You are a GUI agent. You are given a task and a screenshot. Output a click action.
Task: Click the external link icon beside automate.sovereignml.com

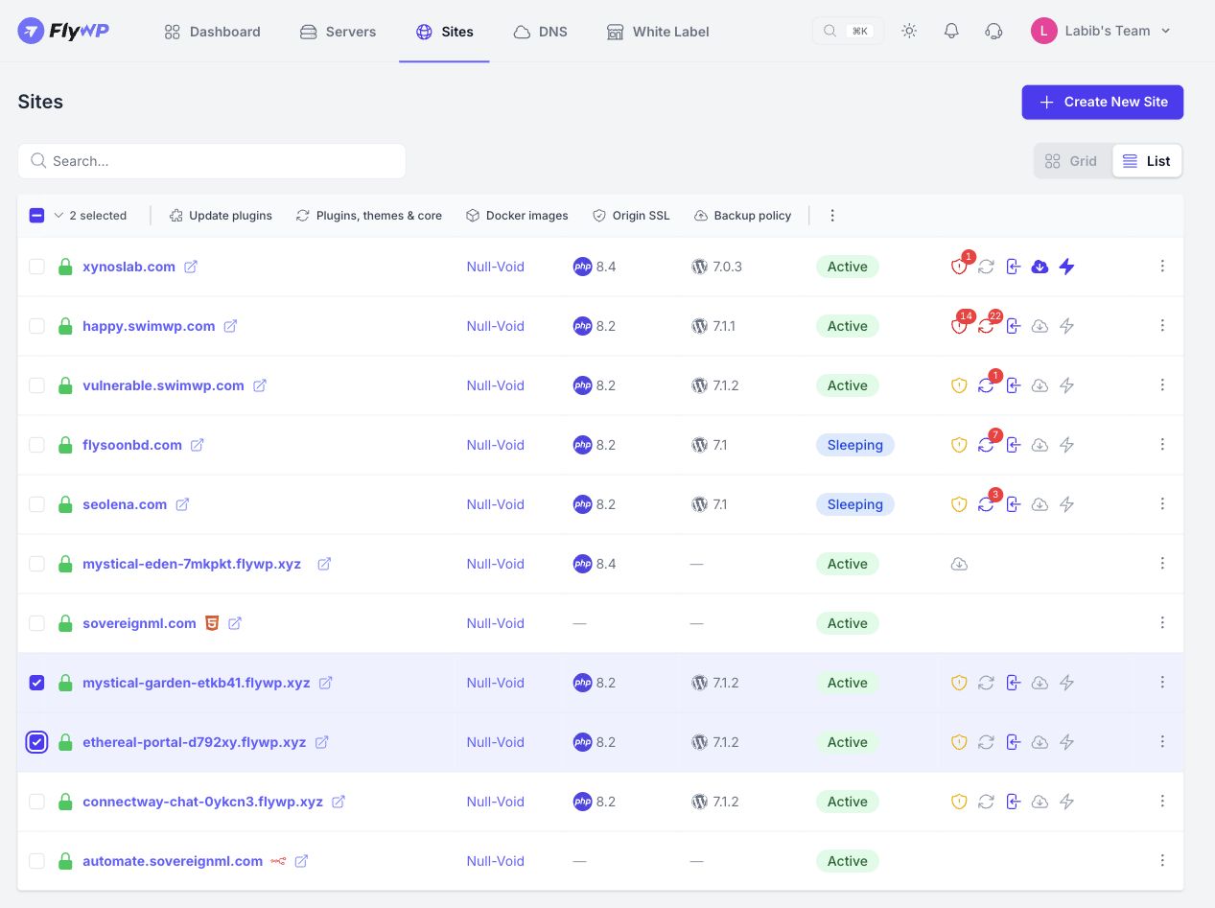[301, 861]
